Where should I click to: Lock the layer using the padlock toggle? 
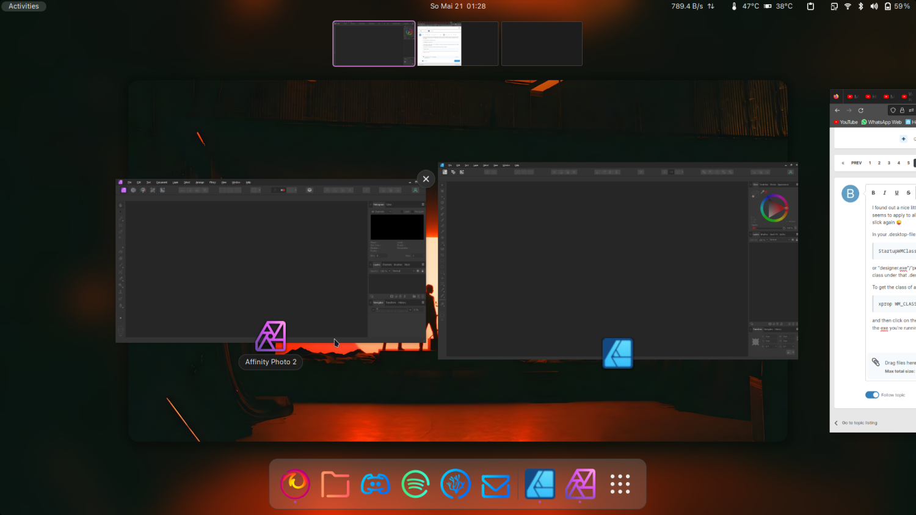tap(422, 271)
